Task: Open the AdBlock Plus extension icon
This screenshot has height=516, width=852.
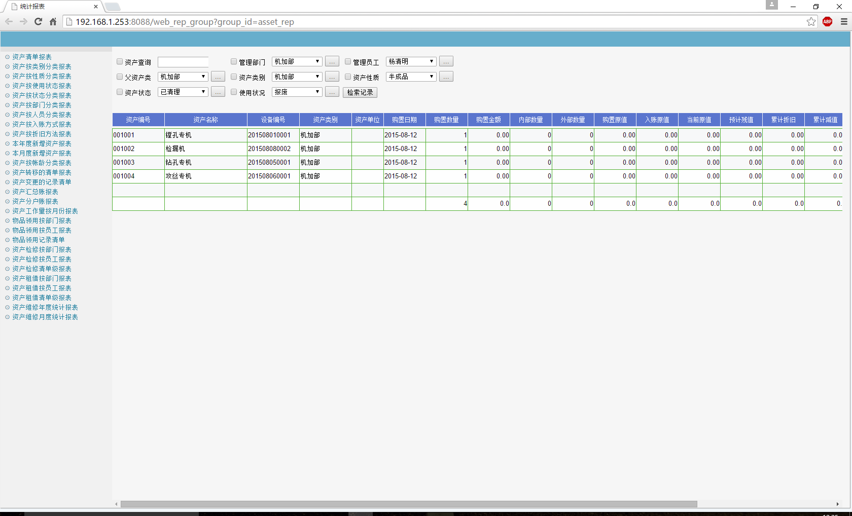Action: (x=827, y=22)
